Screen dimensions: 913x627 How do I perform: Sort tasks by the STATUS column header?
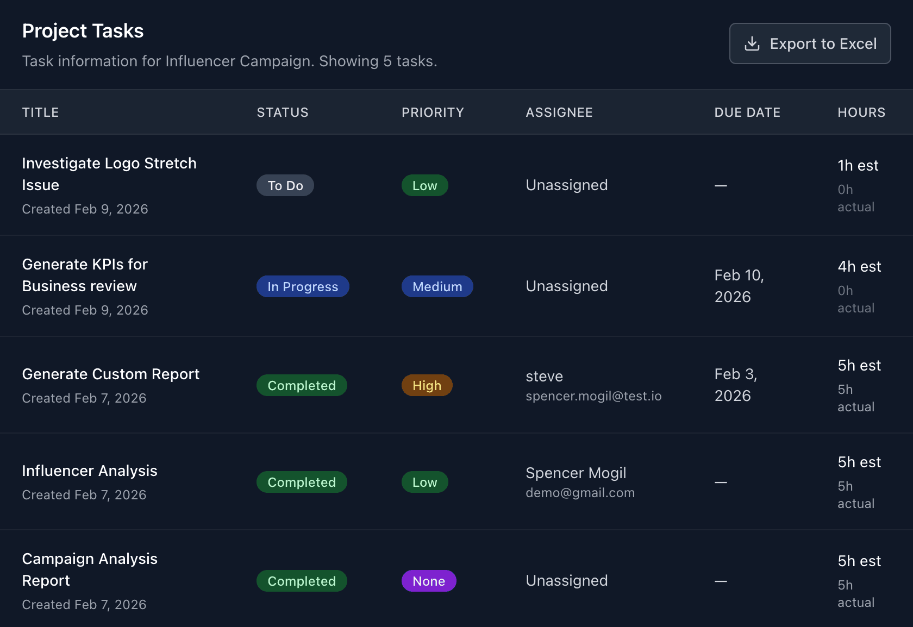[283, 112]
